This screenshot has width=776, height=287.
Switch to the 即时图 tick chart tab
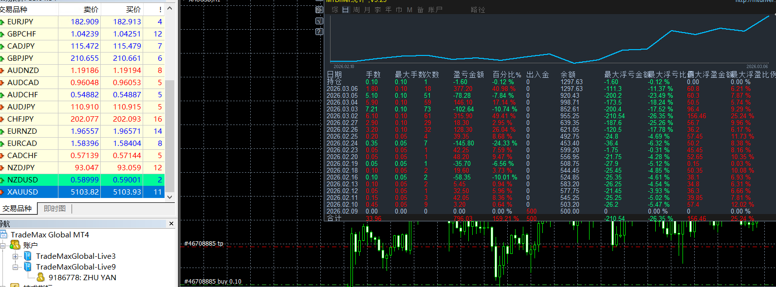pos(55,209)
